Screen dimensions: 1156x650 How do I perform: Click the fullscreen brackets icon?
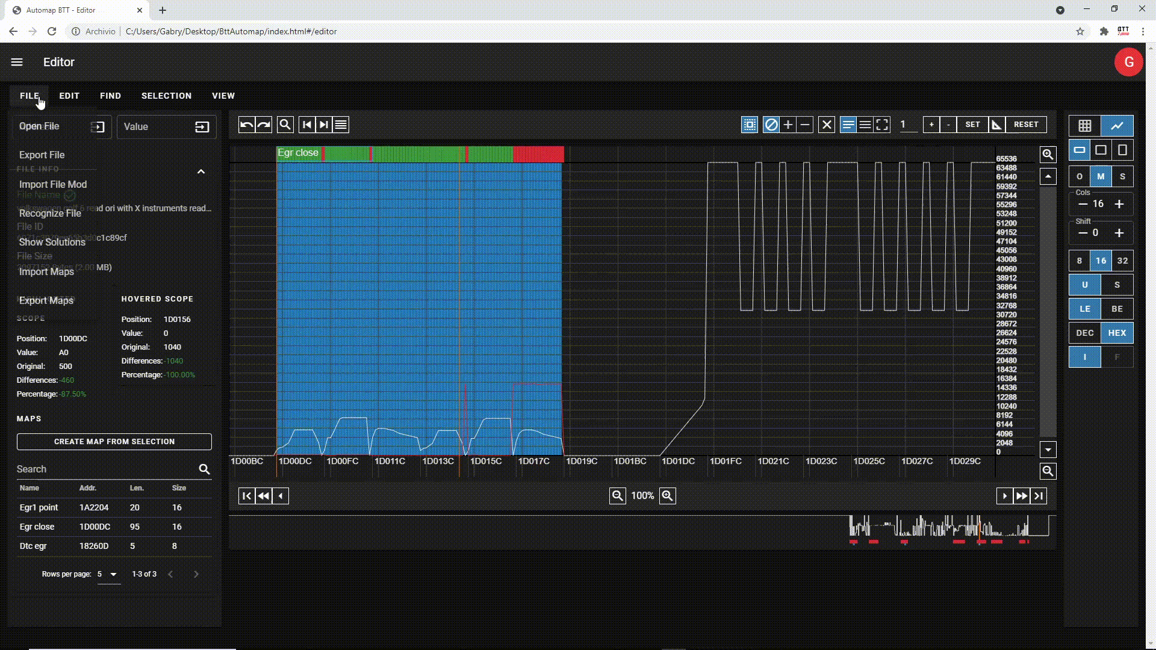(882, 125)
